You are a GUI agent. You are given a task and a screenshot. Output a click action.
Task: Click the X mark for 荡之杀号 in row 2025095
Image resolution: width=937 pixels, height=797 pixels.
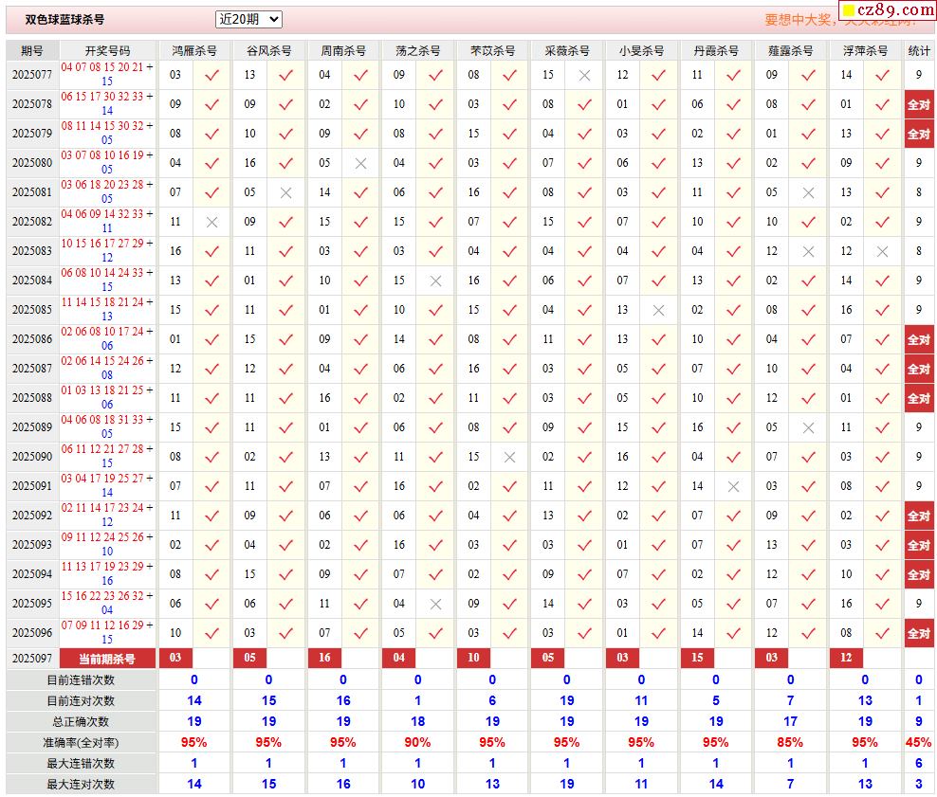pos(435,605)
